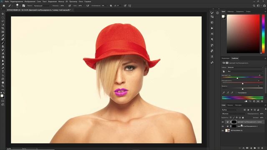Select the Hand tool
267x150 pixels.
coord(3,82)
